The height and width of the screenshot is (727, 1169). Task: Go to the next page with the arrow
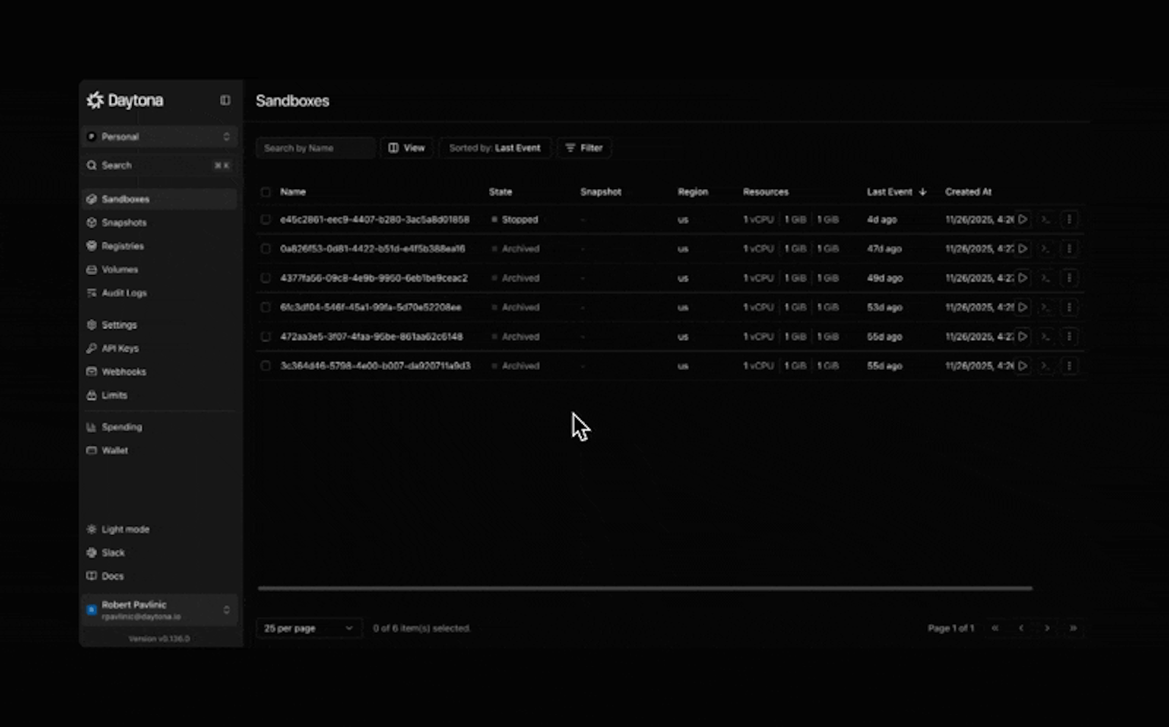pyautogui.click(x=1047, y=628)
